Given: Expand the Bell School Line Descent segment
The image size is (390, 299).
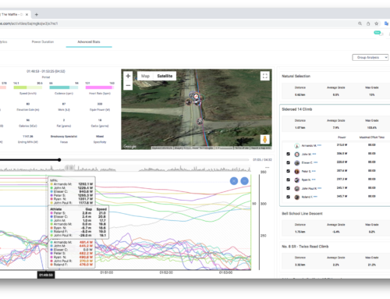Looking at the screenshot, I should pos(302,213).
